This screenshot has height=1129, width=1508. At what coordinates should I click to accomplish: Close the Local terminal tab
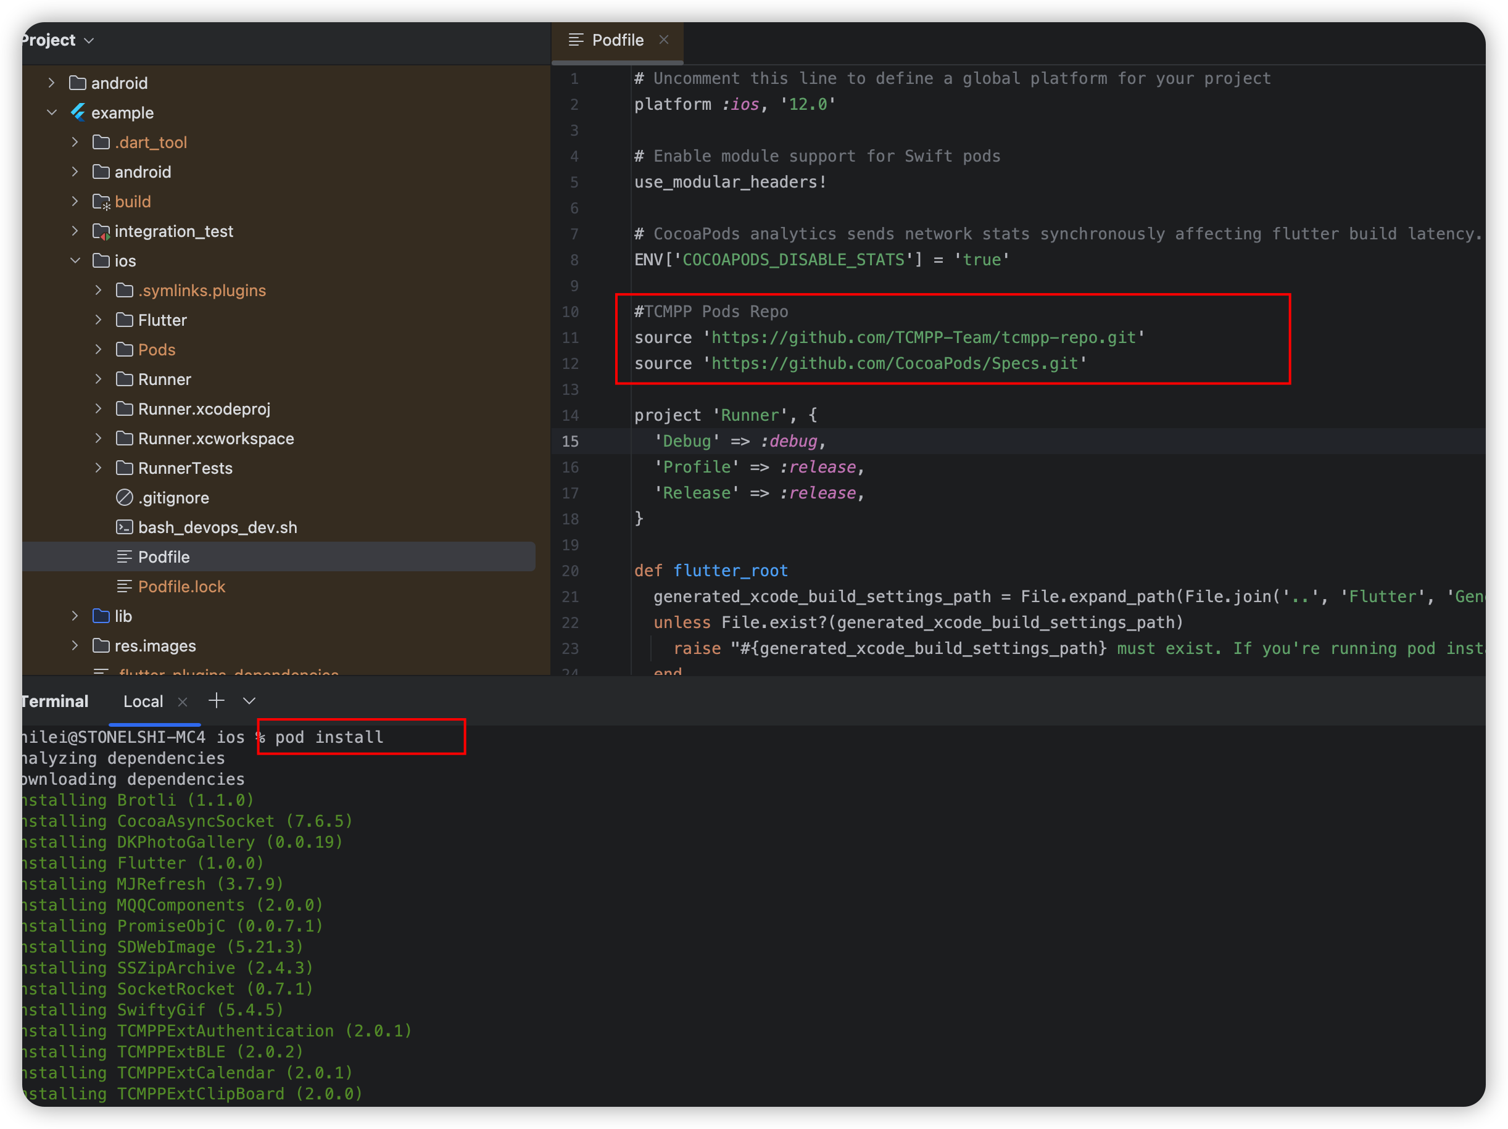pos(182,701)
